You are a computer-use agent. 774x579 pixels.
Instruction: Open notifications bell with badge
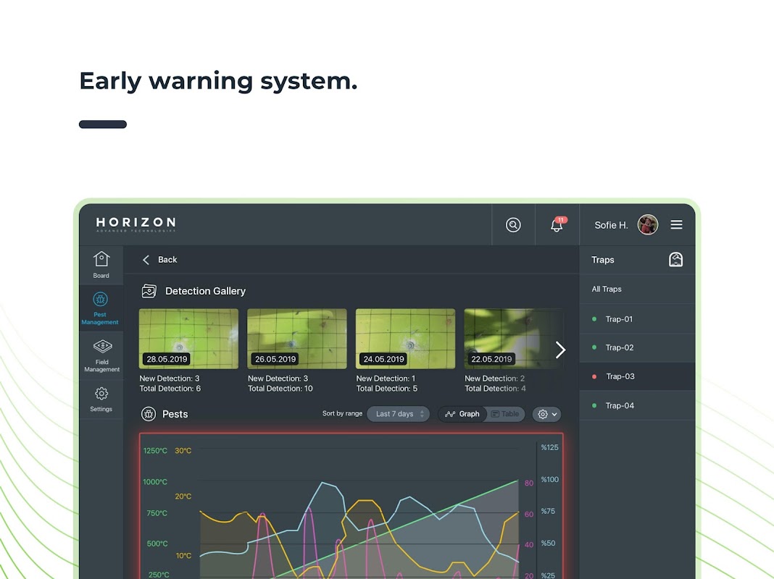[x=558, y=224]
